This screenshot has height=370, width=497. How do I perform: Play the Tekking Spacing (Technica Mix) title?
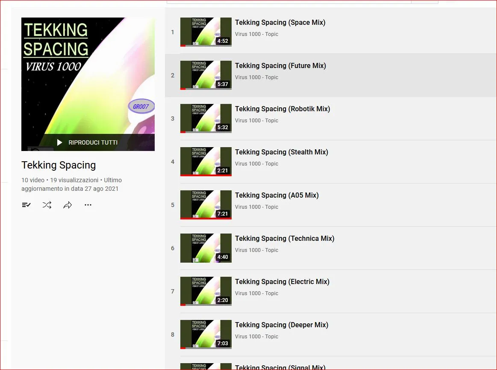coord(285,238)
